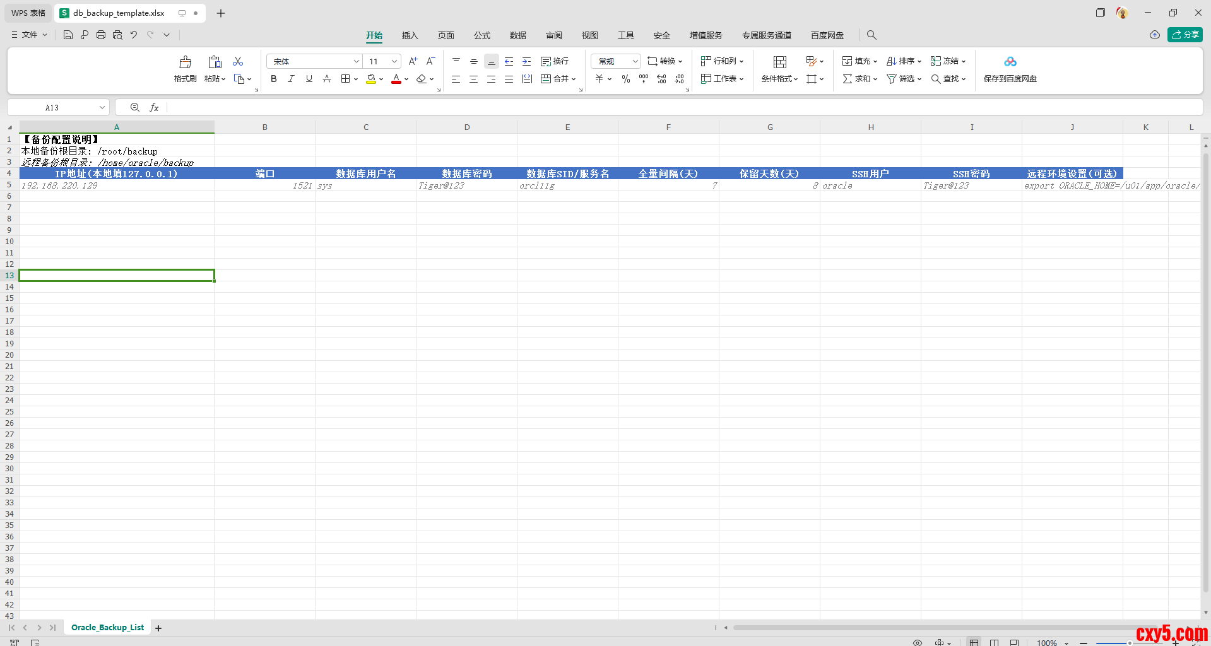Screen dimensions: 1211x646
Task: Expand the Merge (合并) dropdown
Action: coord(574,79)
